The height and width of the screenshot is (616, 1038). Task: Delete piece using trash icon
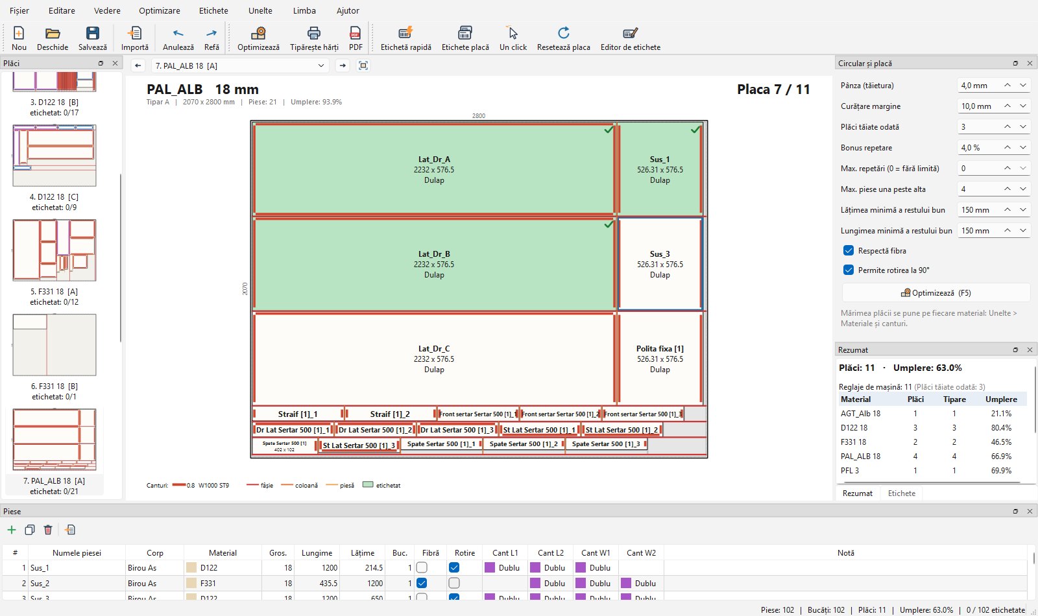tap(48, 530)
